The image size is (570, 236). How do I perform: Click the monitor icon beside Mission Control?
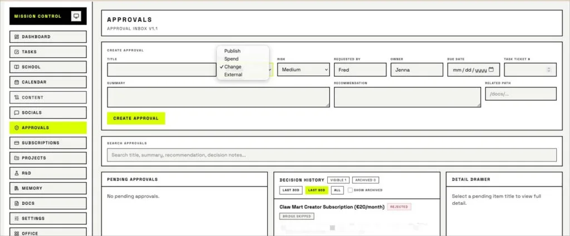pos(76,16)
